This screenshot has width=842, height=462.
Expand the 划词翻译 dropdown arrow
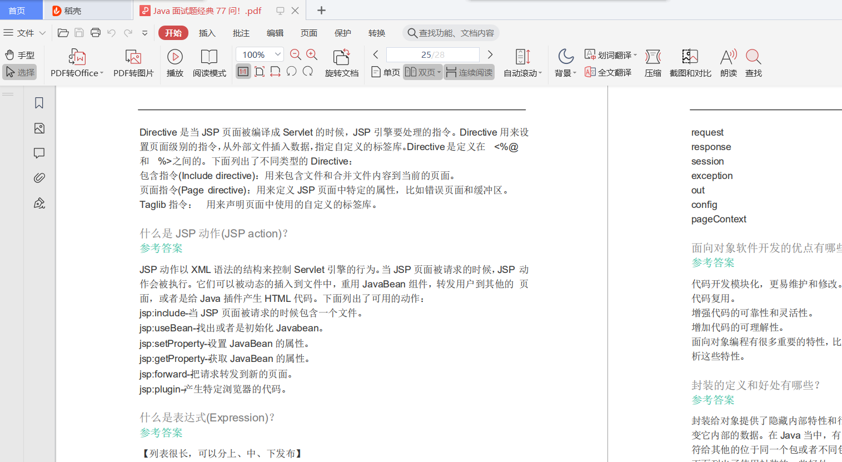click(635, 55)
